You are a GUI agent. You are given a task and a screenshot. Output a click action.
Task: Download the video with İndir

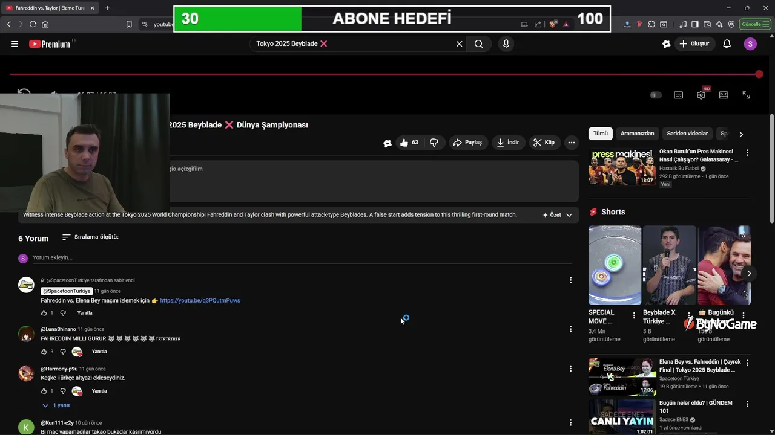click(508, 143)
